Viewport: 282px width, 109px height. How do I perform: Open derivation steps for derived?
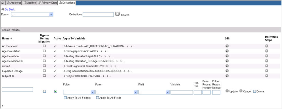click(x=267, y=66)
